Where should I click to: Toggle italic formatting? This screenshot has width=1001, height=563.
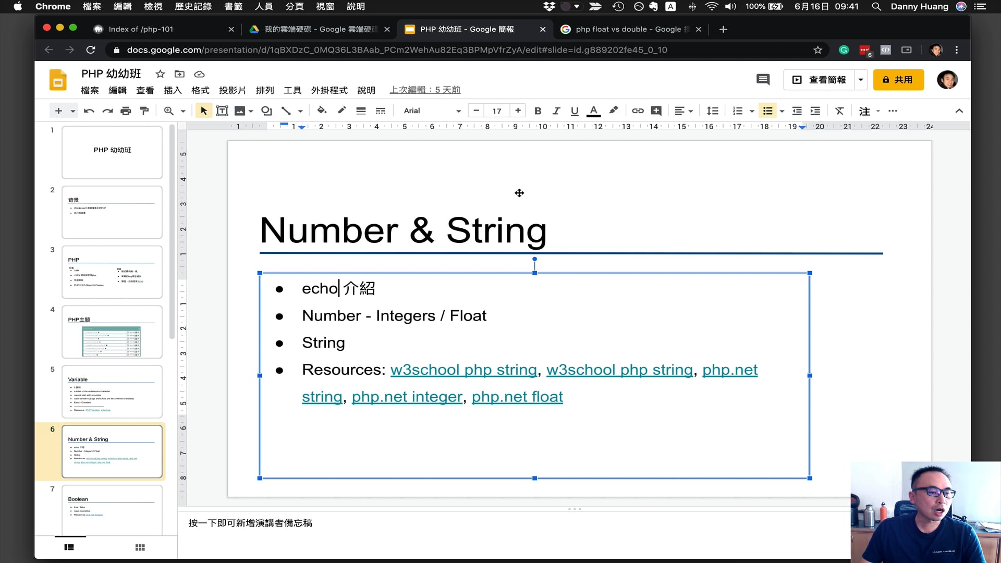556,111
